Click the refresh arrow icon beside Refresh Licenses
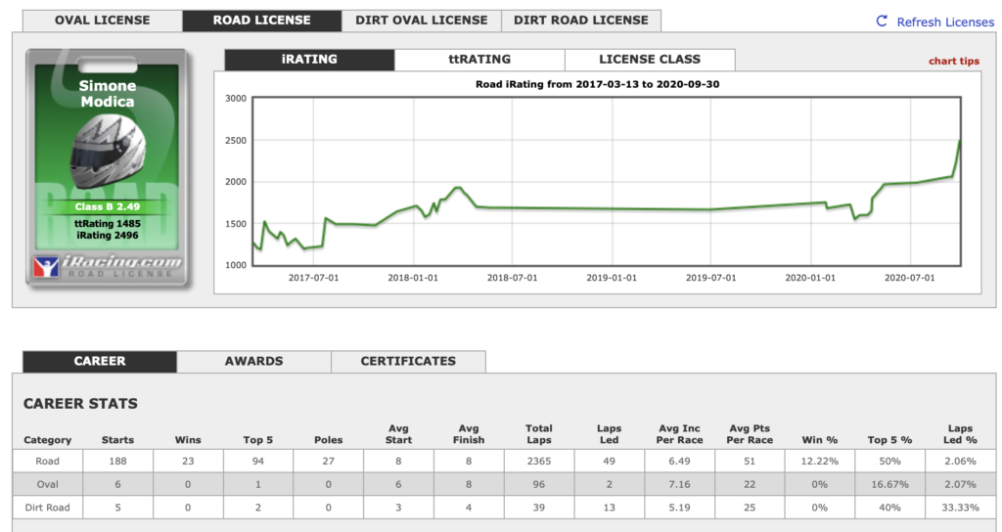1002x532 pixels. [x=882, y=22]
